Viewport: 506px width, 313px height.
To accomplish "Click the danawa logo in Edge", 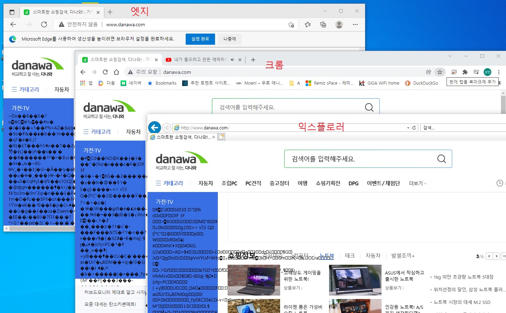I will click(38, 67).
